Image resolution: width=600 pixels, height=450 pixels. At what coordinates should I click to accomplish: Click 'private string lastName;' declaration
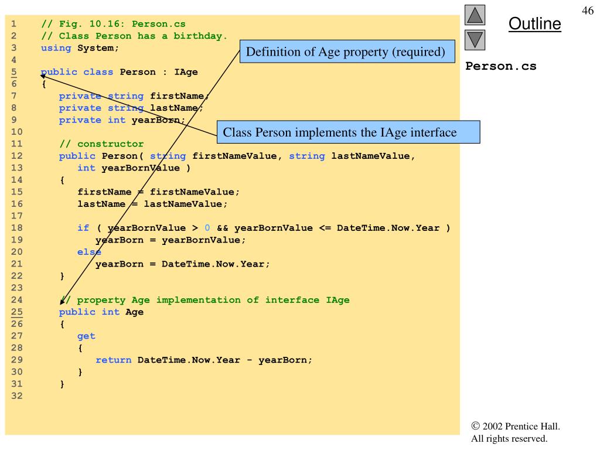[x=131, y=108]
